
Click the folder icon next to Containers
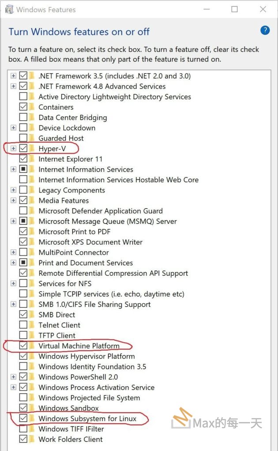(32, 107)
